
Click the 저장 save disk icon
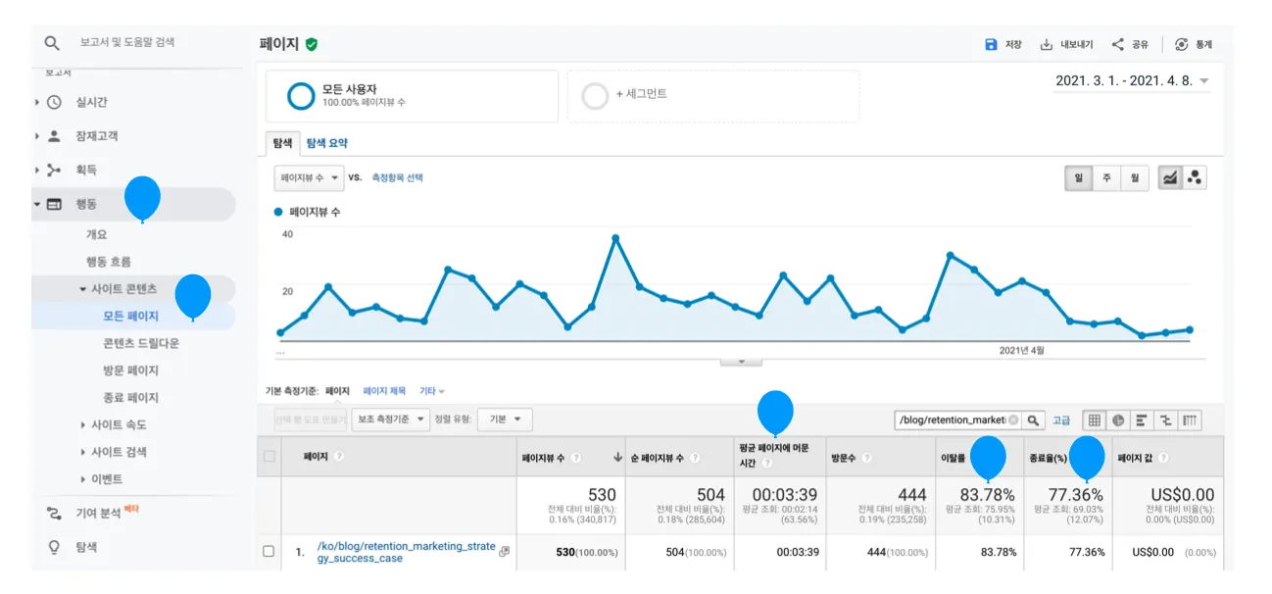pyautogui.click(x=991, y=44)
